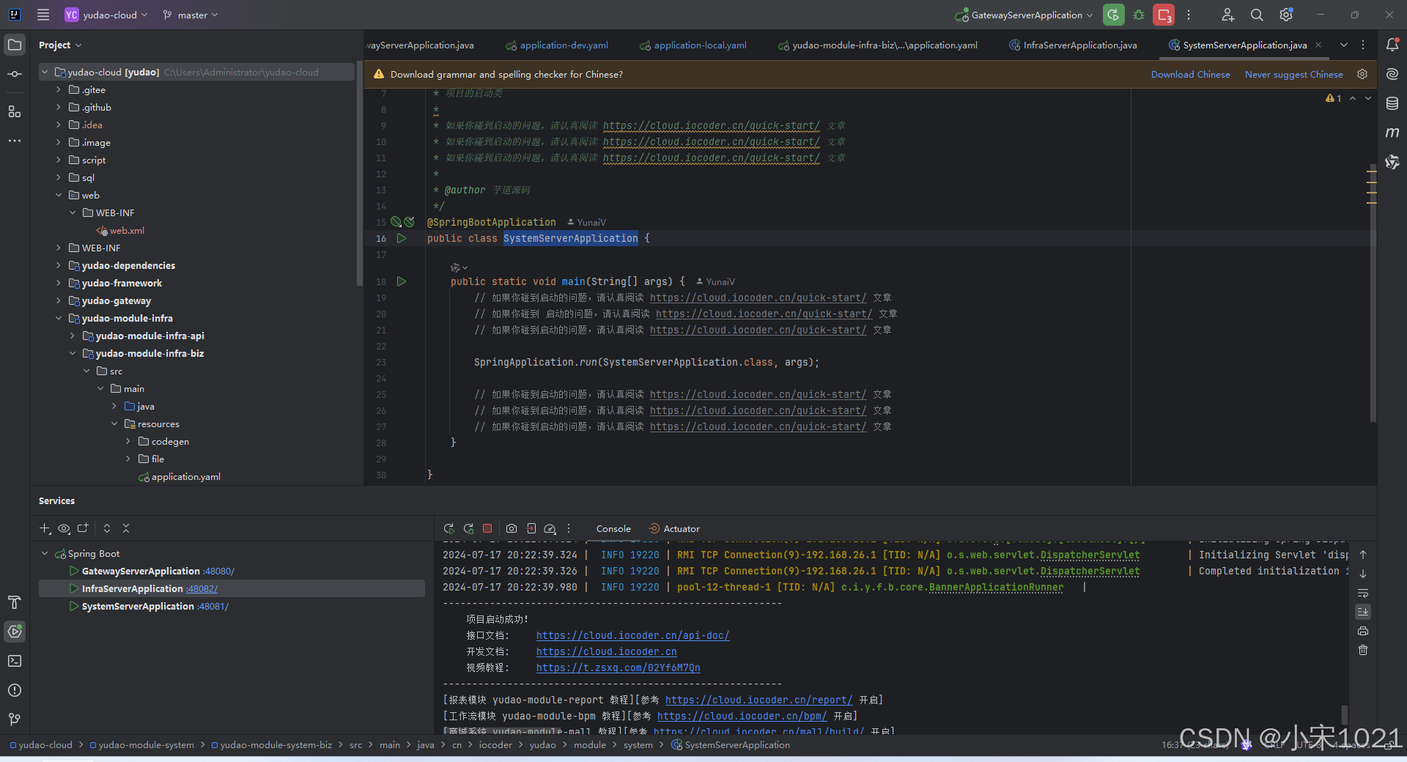Click the Never suggest Chinese link

click(x=1293, y=74)
